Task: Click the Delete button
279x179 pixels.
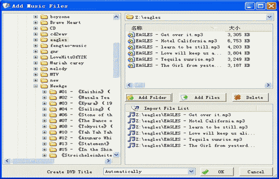Action: click(250, 97)
